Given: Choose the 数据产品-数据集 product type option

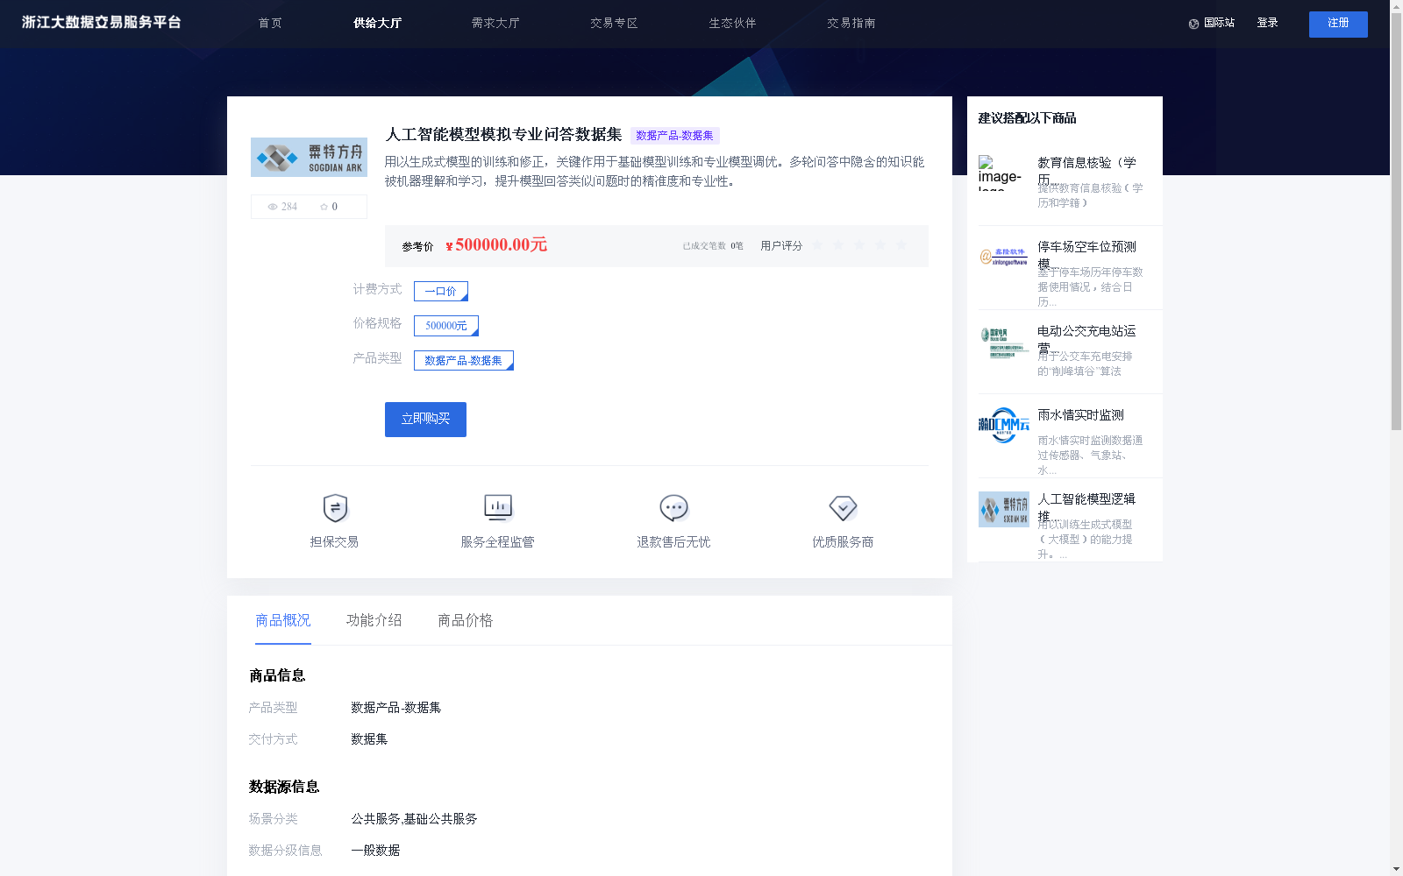Looking at the screenshot, I should (x=464, y=361).
